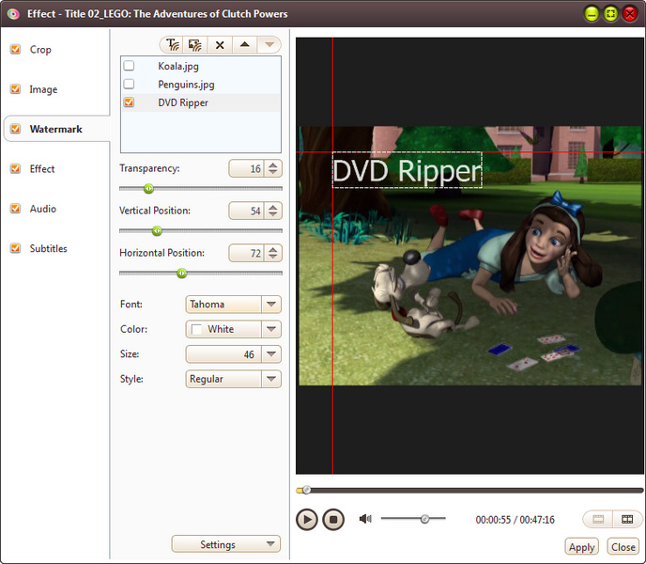Move the watermark up with the arrow icon
This screenshot has height=564, width=646.
(245, 44)
